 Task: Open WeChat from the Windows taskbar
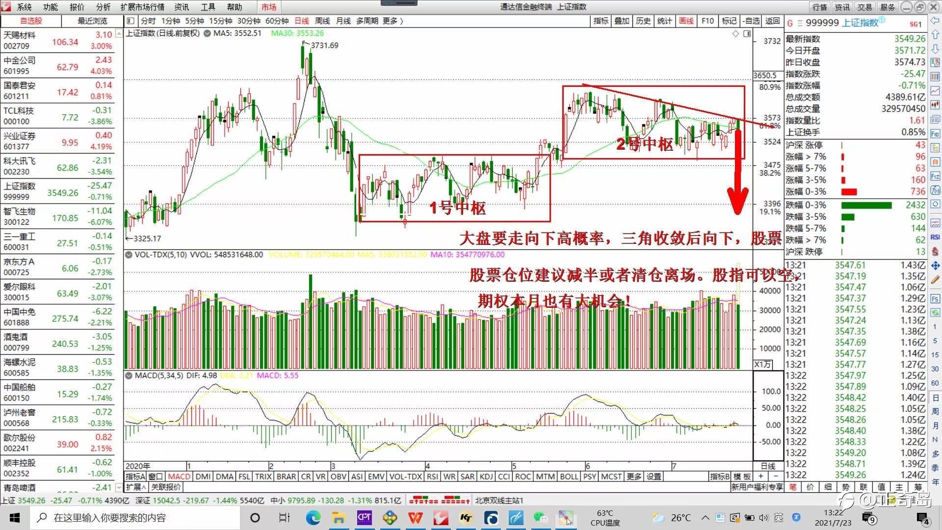(x=541, y=518)
